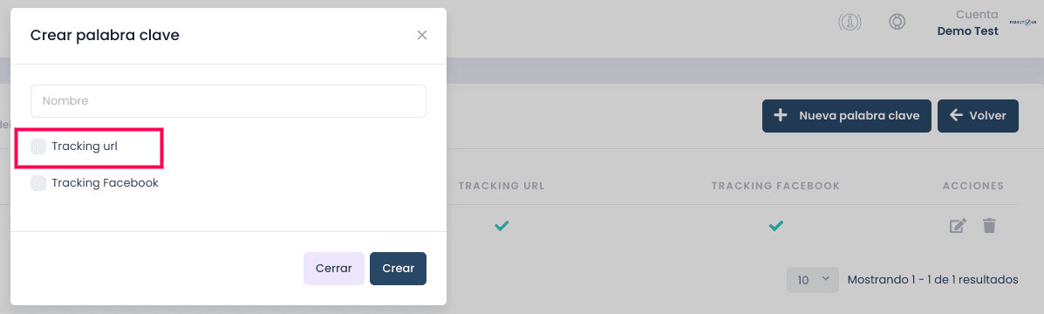The width and height of the screenshot is (1044, 314).
Task: Click the green checkmark under Tracking URL column
Action: tap(502, 226)
